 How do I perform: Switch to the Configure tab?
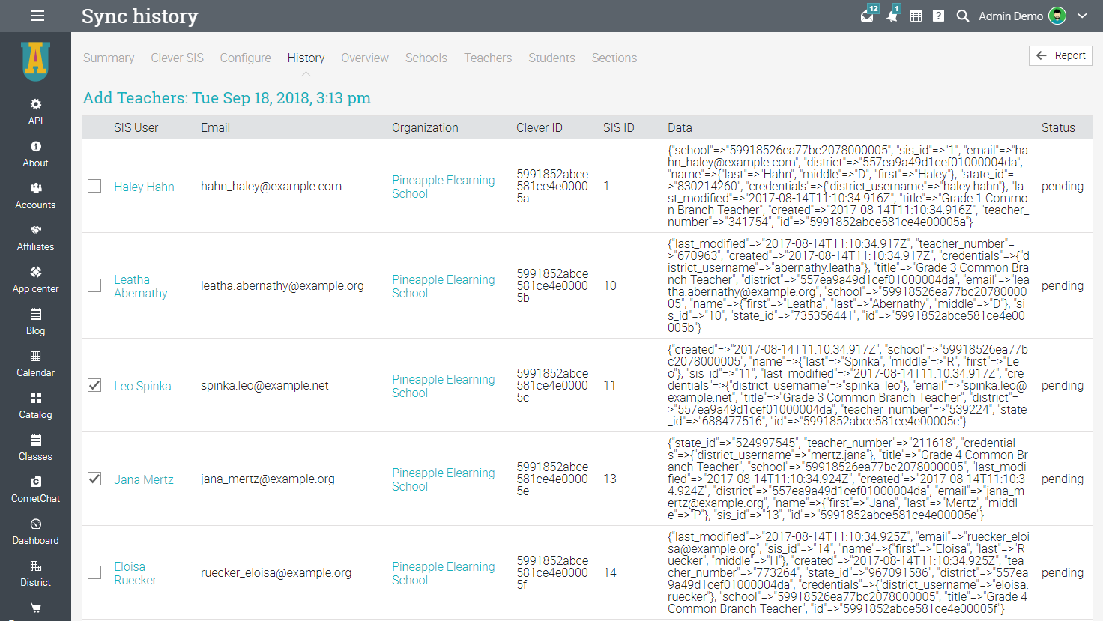click(x=245, y=58)
